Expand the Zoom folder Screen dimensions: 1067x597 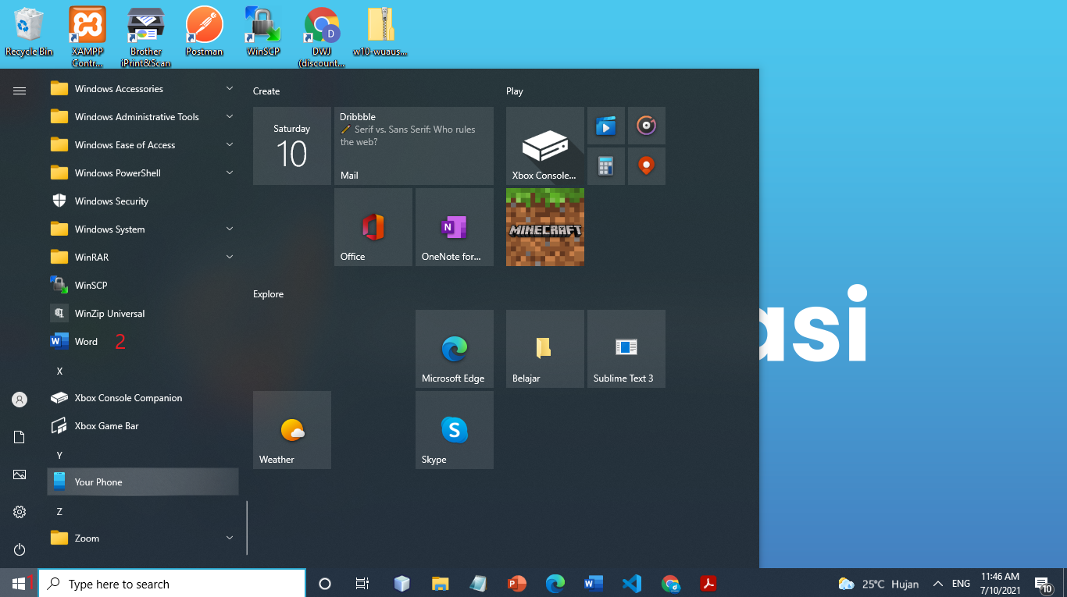[143, 538]
